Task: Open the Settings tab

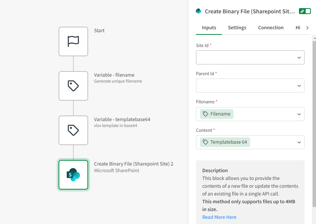Action: 237,28
